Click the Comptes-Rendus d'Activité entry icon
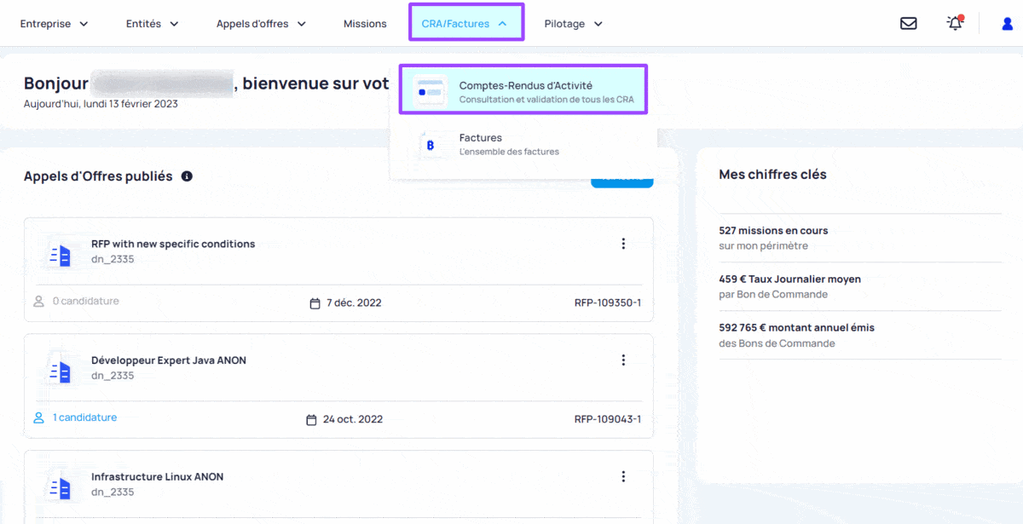 430,91
